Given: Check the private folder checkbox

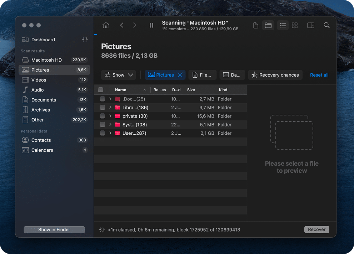Looking at the screenshot, I should pos(103,116).
